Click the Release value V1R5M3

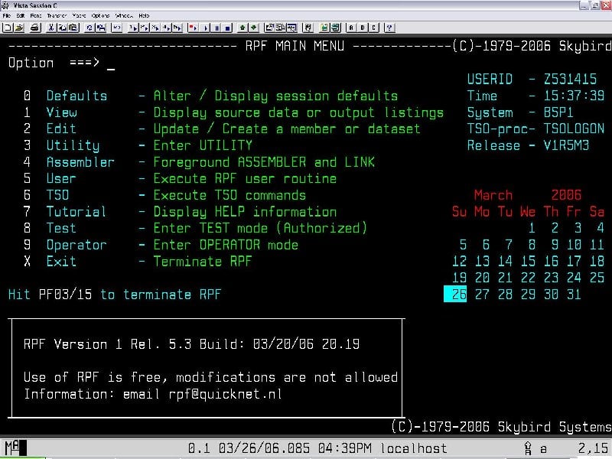tap(566, 145)
